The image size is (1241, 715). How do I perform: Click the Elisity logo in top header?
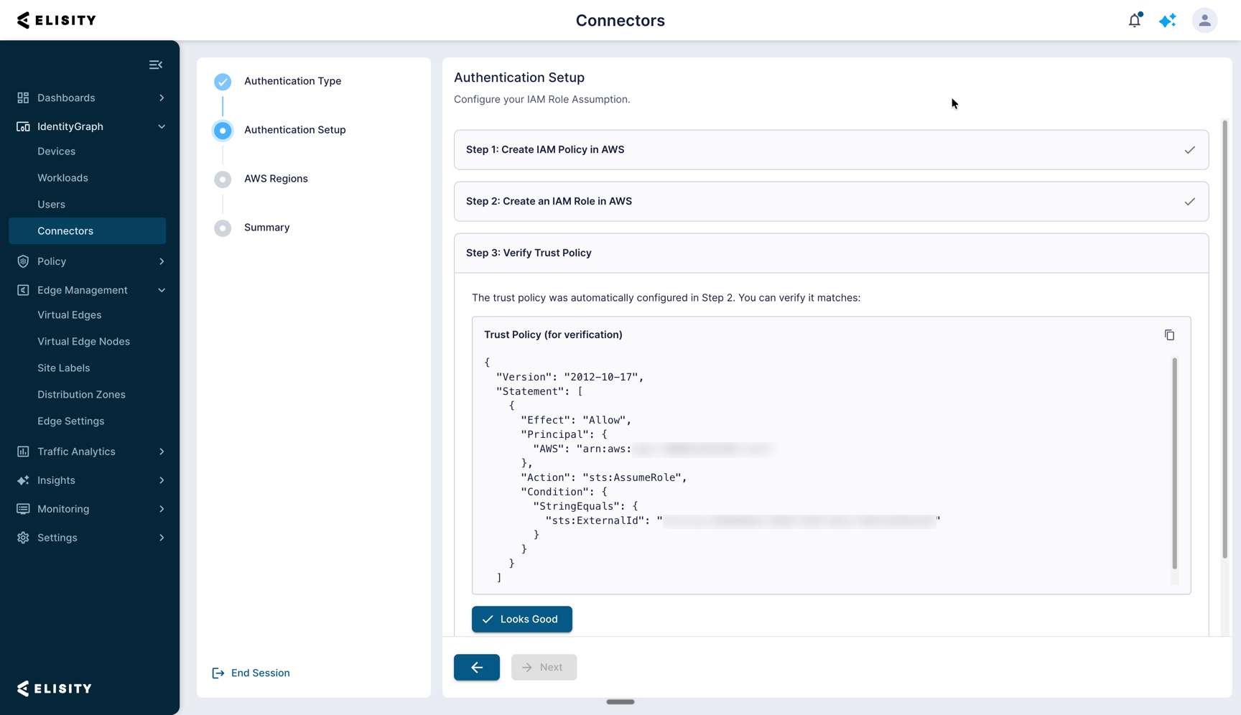(56, 20)
